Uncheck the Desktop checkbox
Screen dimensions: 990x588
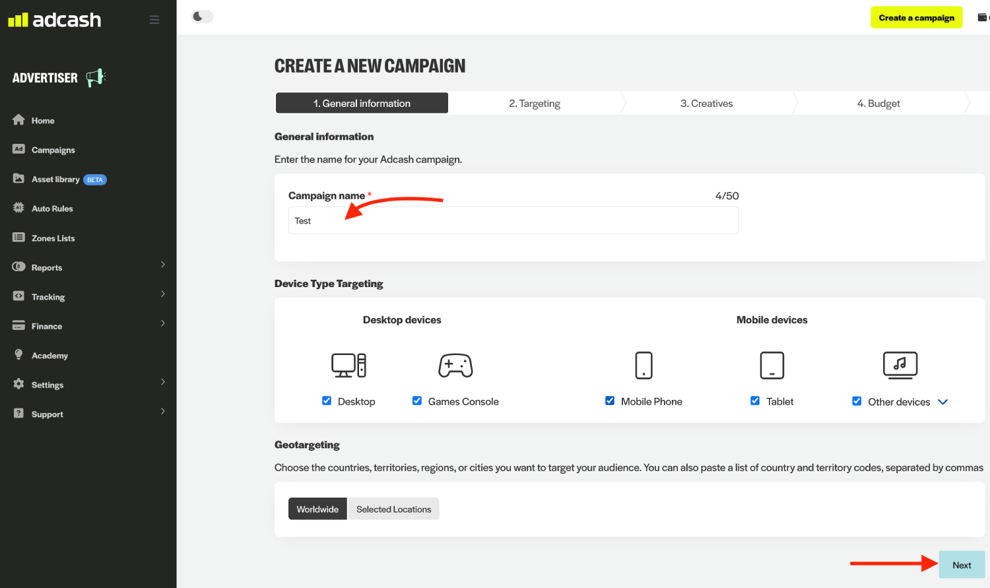pyautogui.click(x=327, y=401)
